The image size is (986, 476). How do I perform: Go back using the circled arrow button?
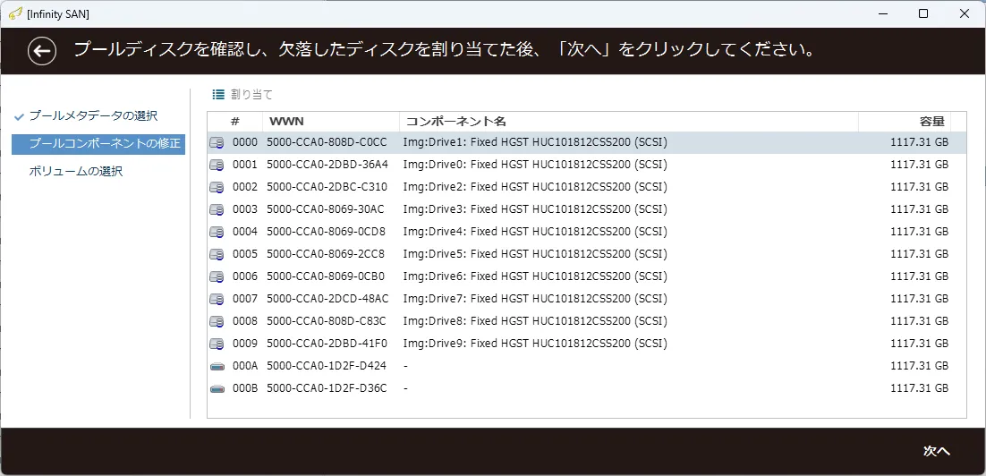(42, 51)
